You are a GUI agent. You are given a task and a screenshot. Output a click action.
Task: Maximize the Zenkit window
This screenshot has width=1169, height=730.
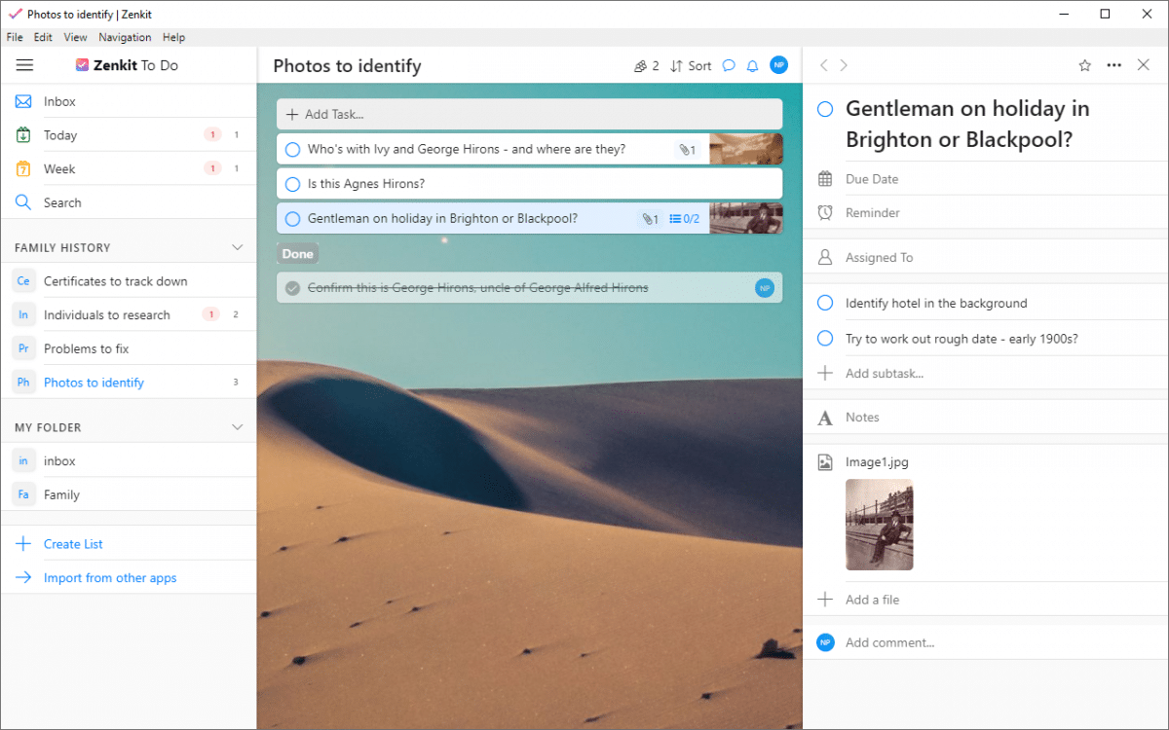(1105, 14)
